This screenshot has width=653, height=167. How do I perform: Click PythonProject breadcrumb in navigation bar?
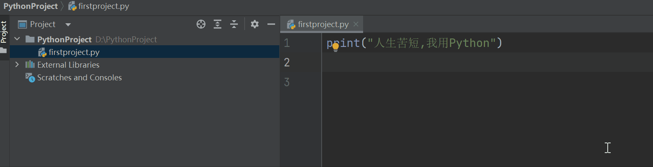[x=30, y=6]
